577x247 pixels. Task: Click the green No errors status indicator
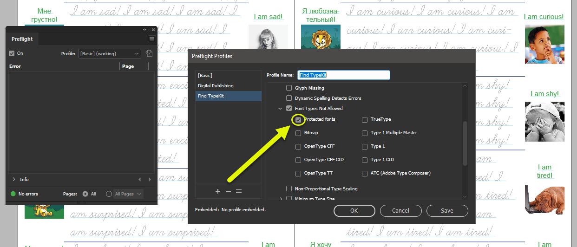13,194
